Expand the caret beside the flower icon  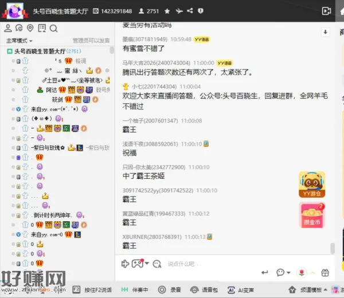[x=313, y=273]
